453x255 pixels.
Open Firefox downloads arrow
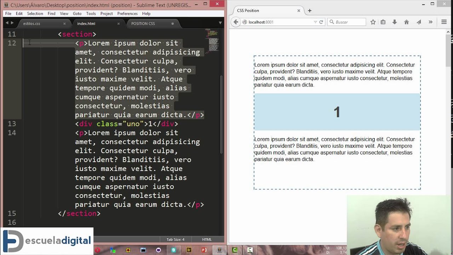[x=395, y=22]
